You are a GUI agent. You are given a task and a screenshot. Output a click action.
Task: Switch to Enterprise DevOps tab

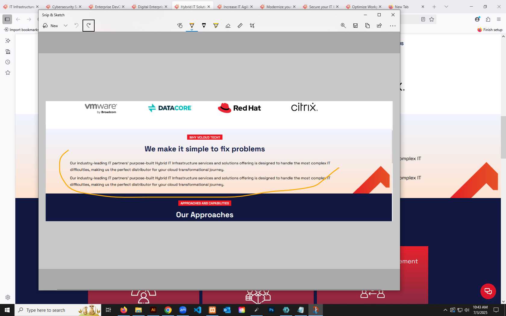point(106,7)
